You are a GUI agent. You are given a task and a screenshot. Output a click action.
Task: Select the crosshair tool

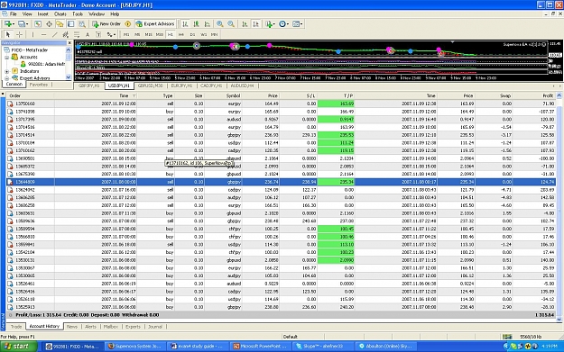pos(20,34)
